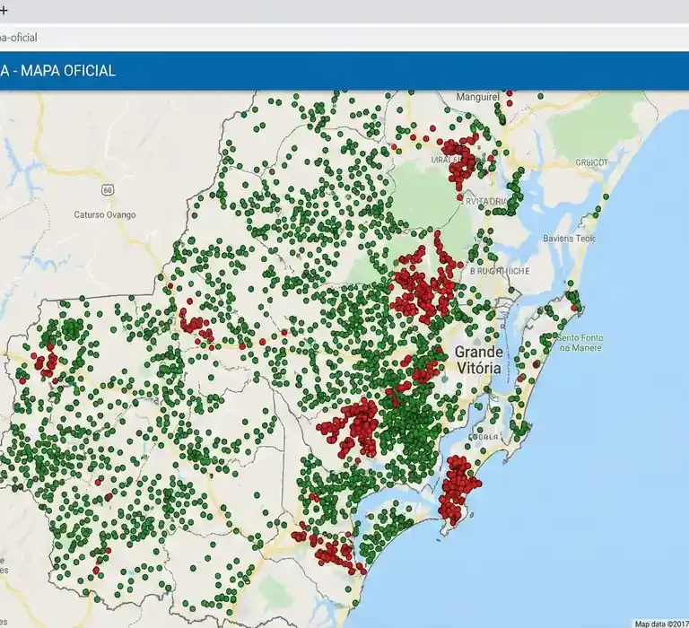Image resolution: width=689 pixels, height=628 pixels.
Task: Click the 'Grande Vitória' city label
Action: (x=479, y=360)
